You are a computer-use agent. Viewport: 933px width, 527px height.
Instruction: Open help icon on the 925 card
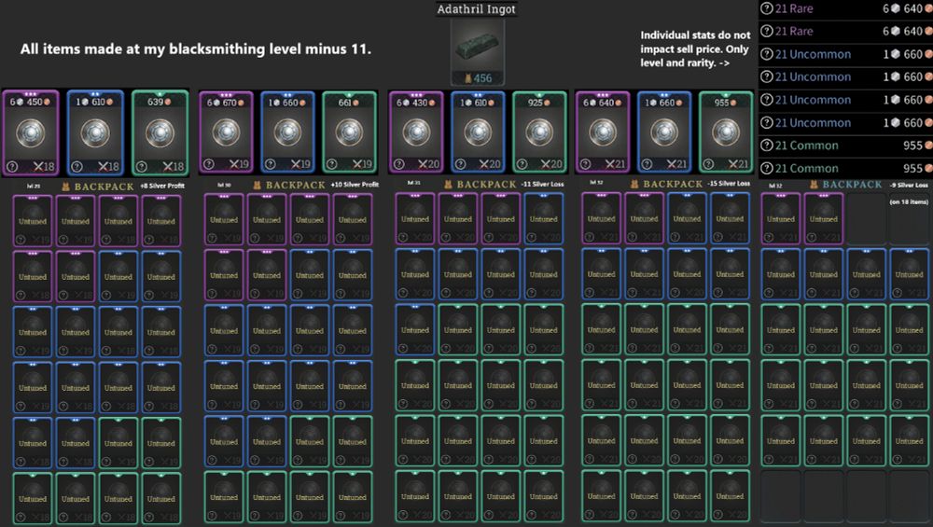[522, 164]
